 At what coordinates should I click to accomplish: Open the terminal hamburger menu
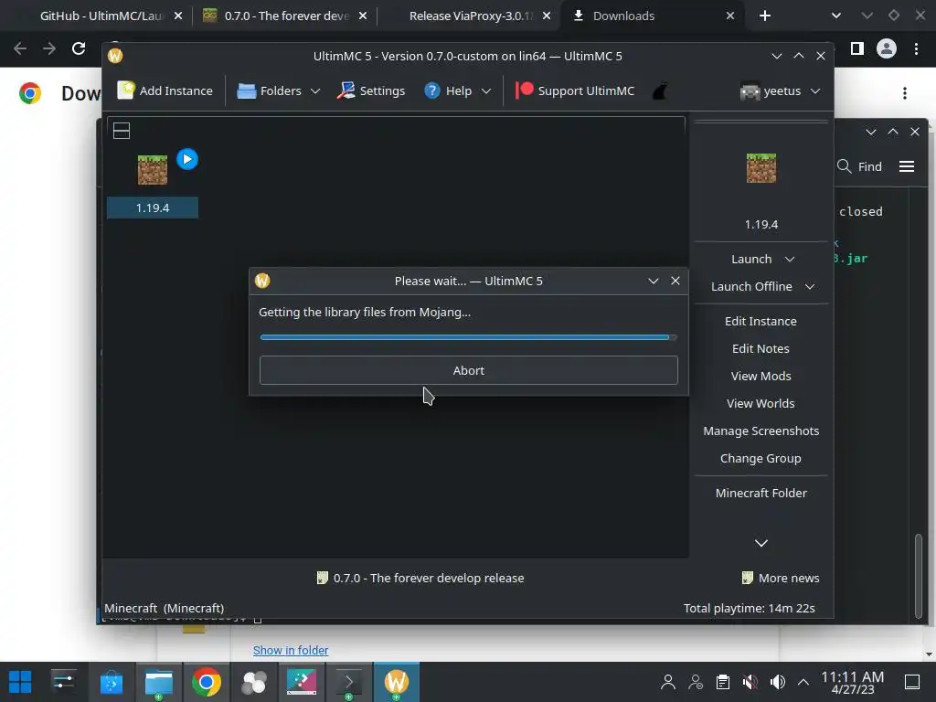point(907,166)
